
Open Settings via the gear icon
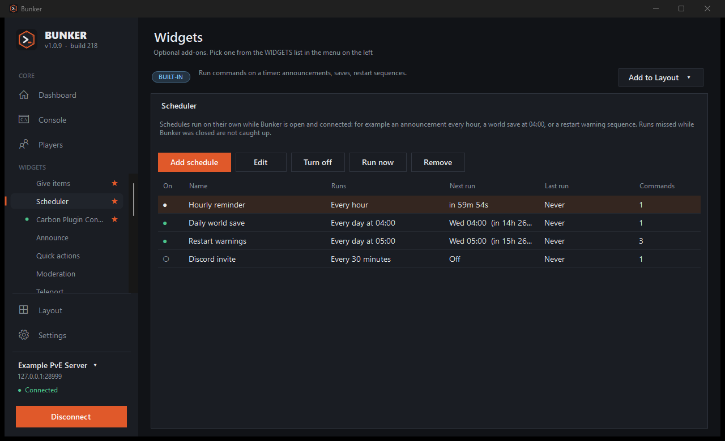coord(24,335)
